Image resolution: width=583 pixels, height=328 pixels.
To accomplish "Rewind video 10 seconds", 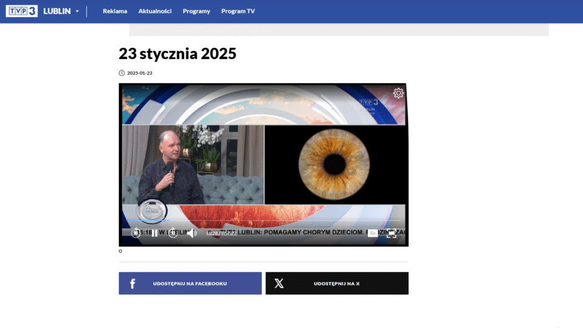I will [x=136, y=233].
